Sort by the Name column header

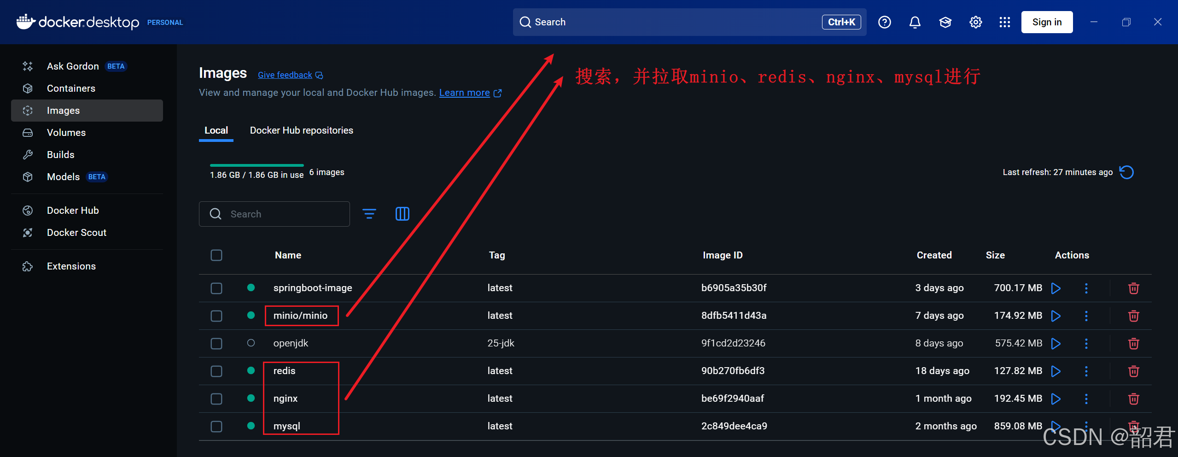click(x=288, y=255)
